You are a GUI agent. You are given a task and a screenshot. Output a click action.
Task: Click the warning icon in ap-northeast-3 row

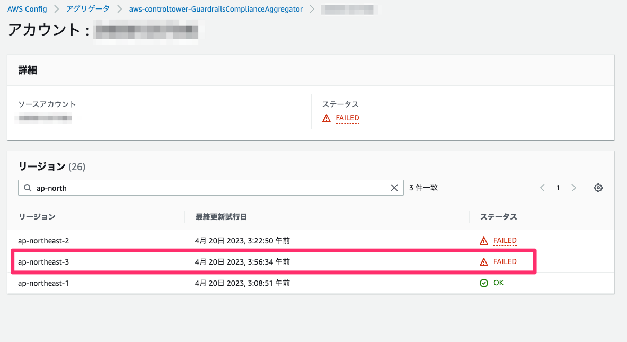(484, 262)
